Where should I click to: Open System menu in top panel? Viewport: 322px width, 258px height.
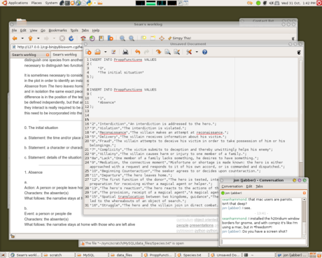(51, 3)
